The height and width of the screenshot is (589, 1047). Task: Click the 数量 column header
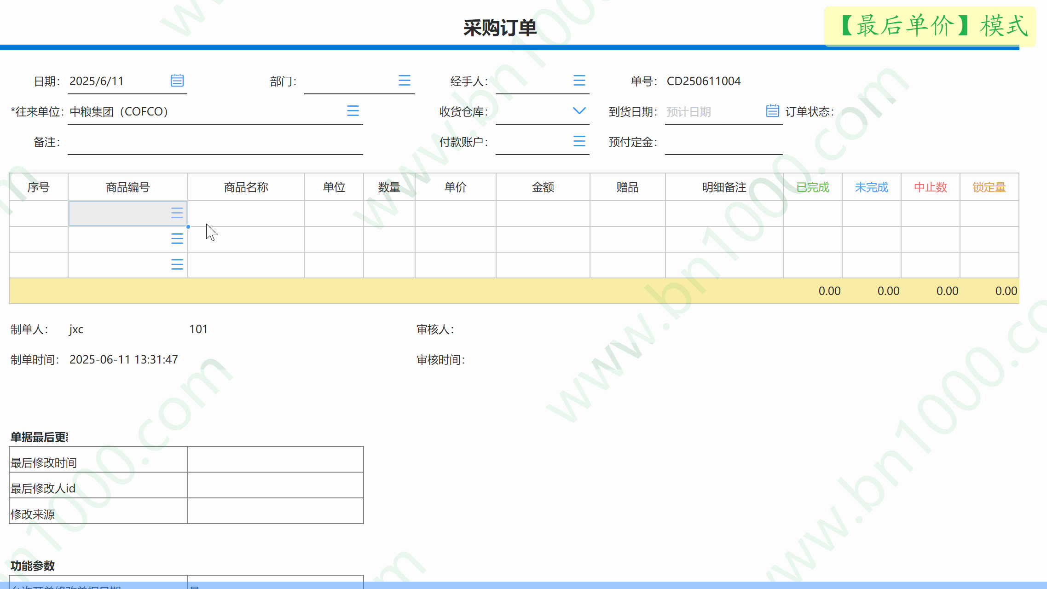pyautogui.click(x=389, y=187)
